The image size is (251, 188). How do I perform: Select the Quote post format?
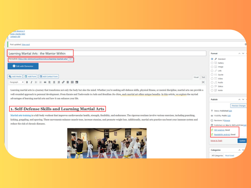point(212,75)
